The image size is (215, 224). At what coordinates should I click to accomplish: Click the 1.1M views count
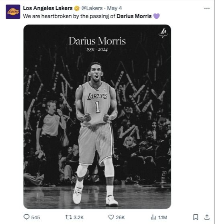coord(163,218)
